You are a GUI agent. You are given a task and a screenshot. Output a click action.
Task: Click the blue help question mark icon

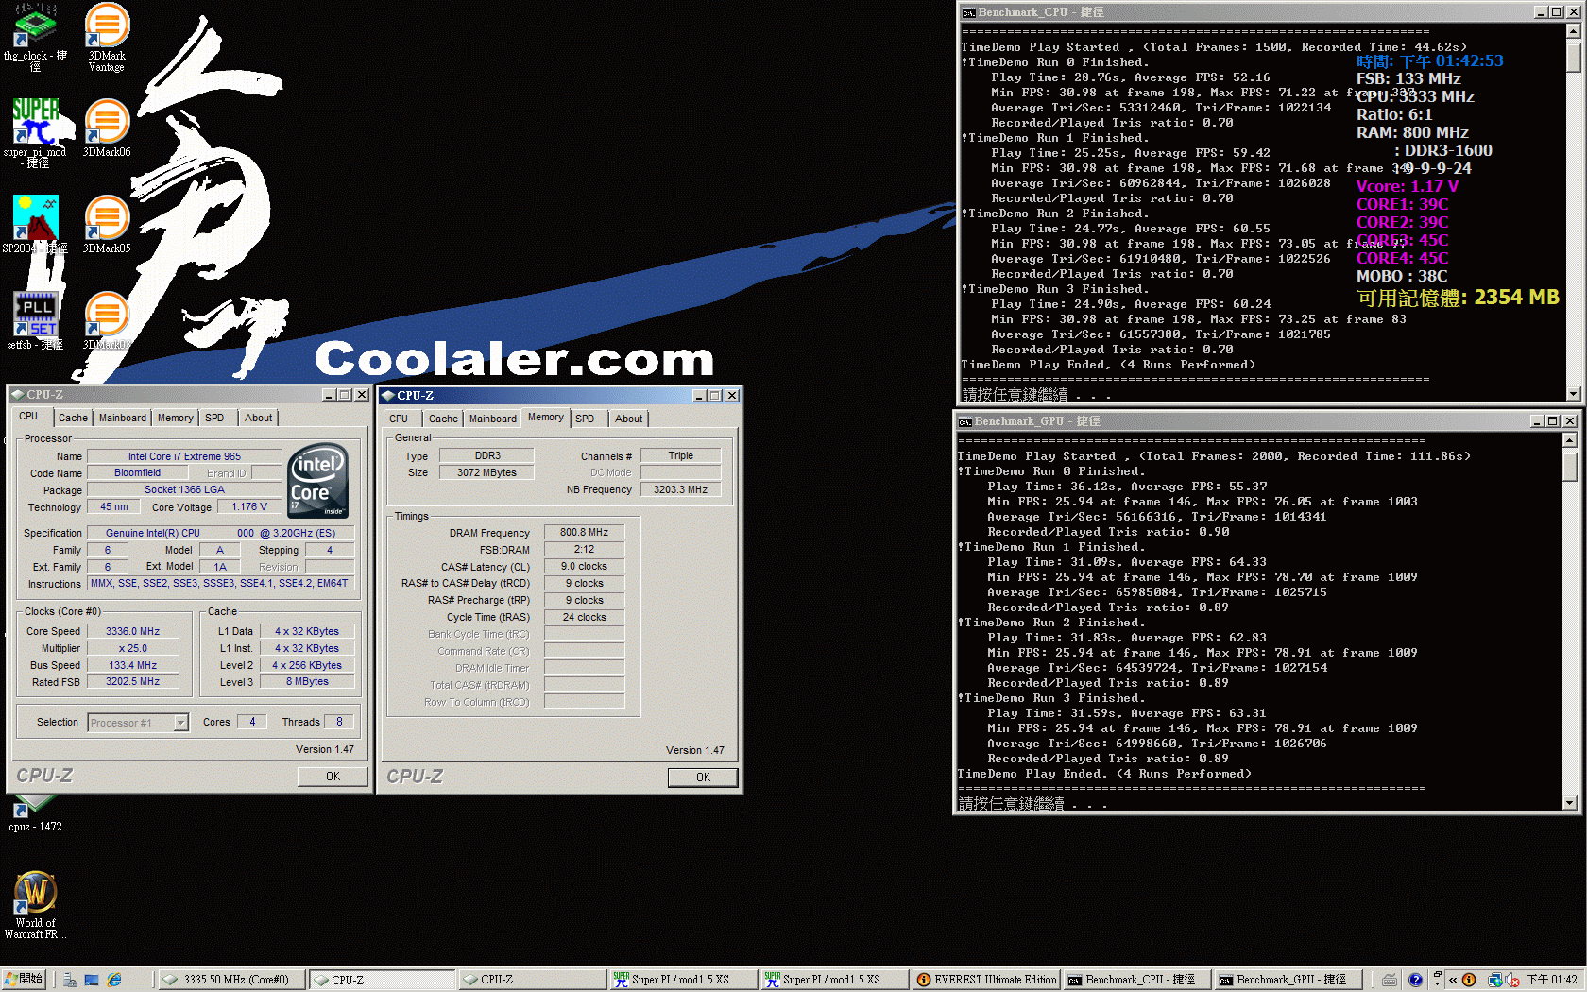pyautogui.click(x=1415, y=980)
